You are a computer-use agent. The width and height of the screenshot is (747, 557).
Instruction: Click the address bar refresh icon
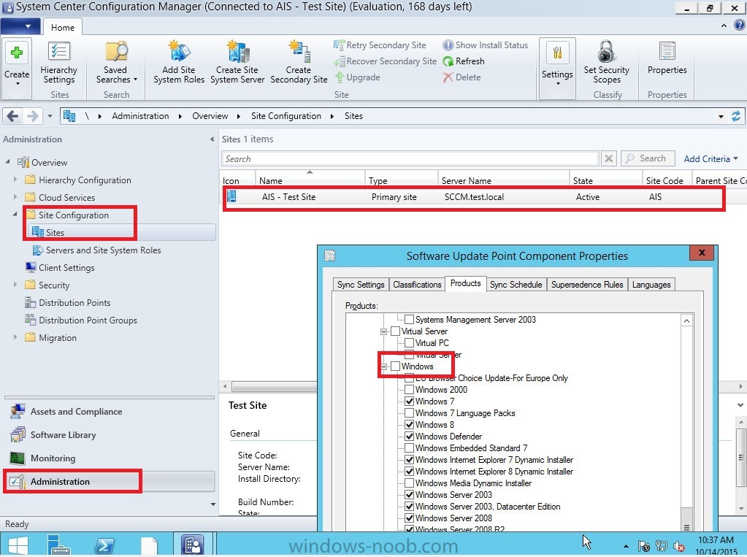(736, 116)
